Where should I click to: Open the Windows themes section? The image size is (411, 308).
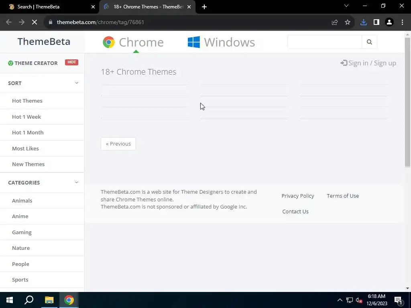point(229,42)
